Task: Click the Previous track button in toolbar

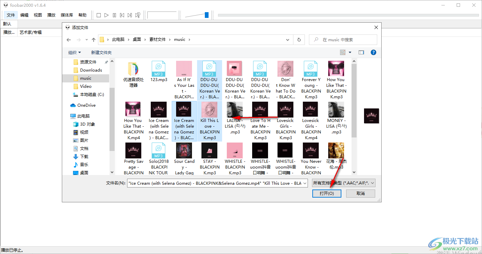Action: pyautogui.click(x=122, y=15)
